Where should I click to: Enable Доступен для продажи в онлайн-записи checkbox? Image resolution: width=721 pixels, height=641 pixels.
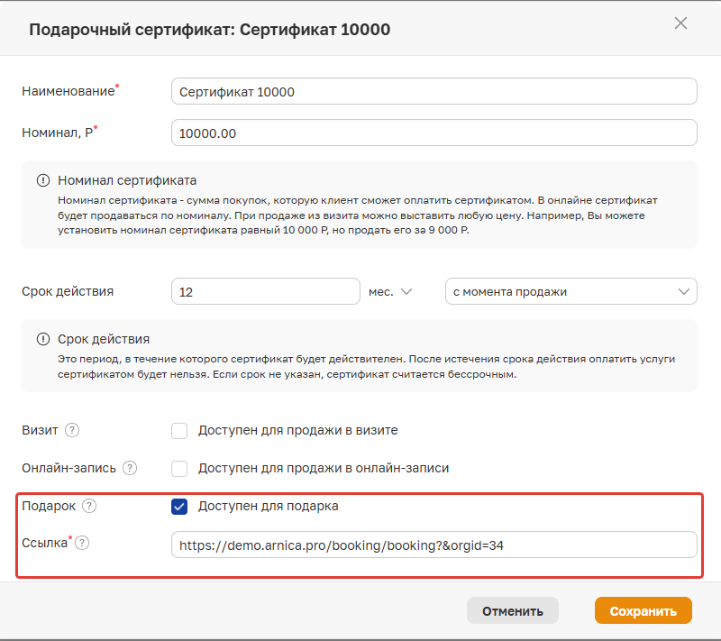point(179,469)
